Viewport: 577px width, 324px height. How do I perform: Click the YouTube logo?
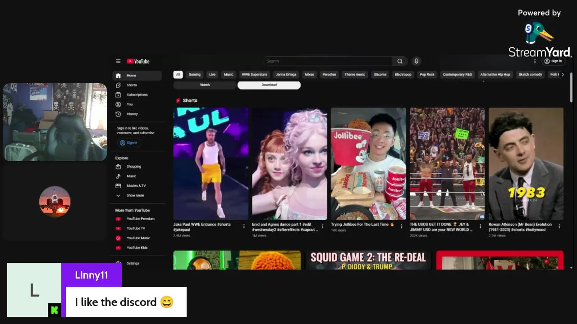pyautogui.click(x=138, y=61)
